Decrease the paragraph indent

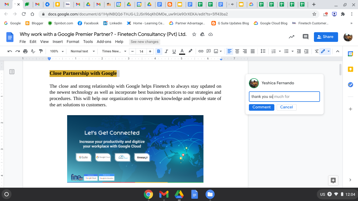299,51
